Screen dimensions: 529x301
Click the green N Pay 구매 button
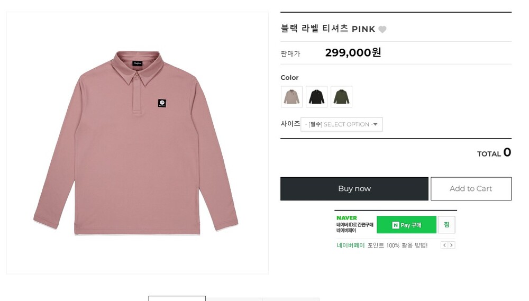[406, 225]
